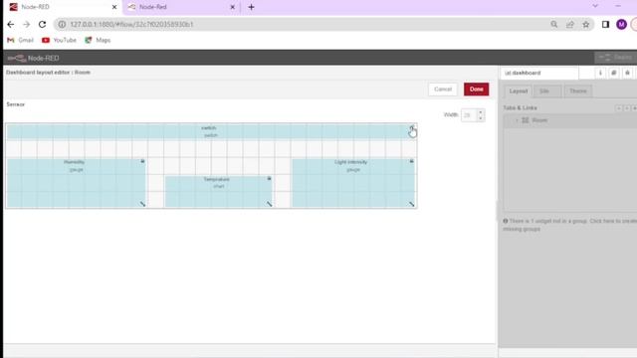Switch to first Node-RED browser tab
The image size is (637, 358).
click(x=63, y=7)
